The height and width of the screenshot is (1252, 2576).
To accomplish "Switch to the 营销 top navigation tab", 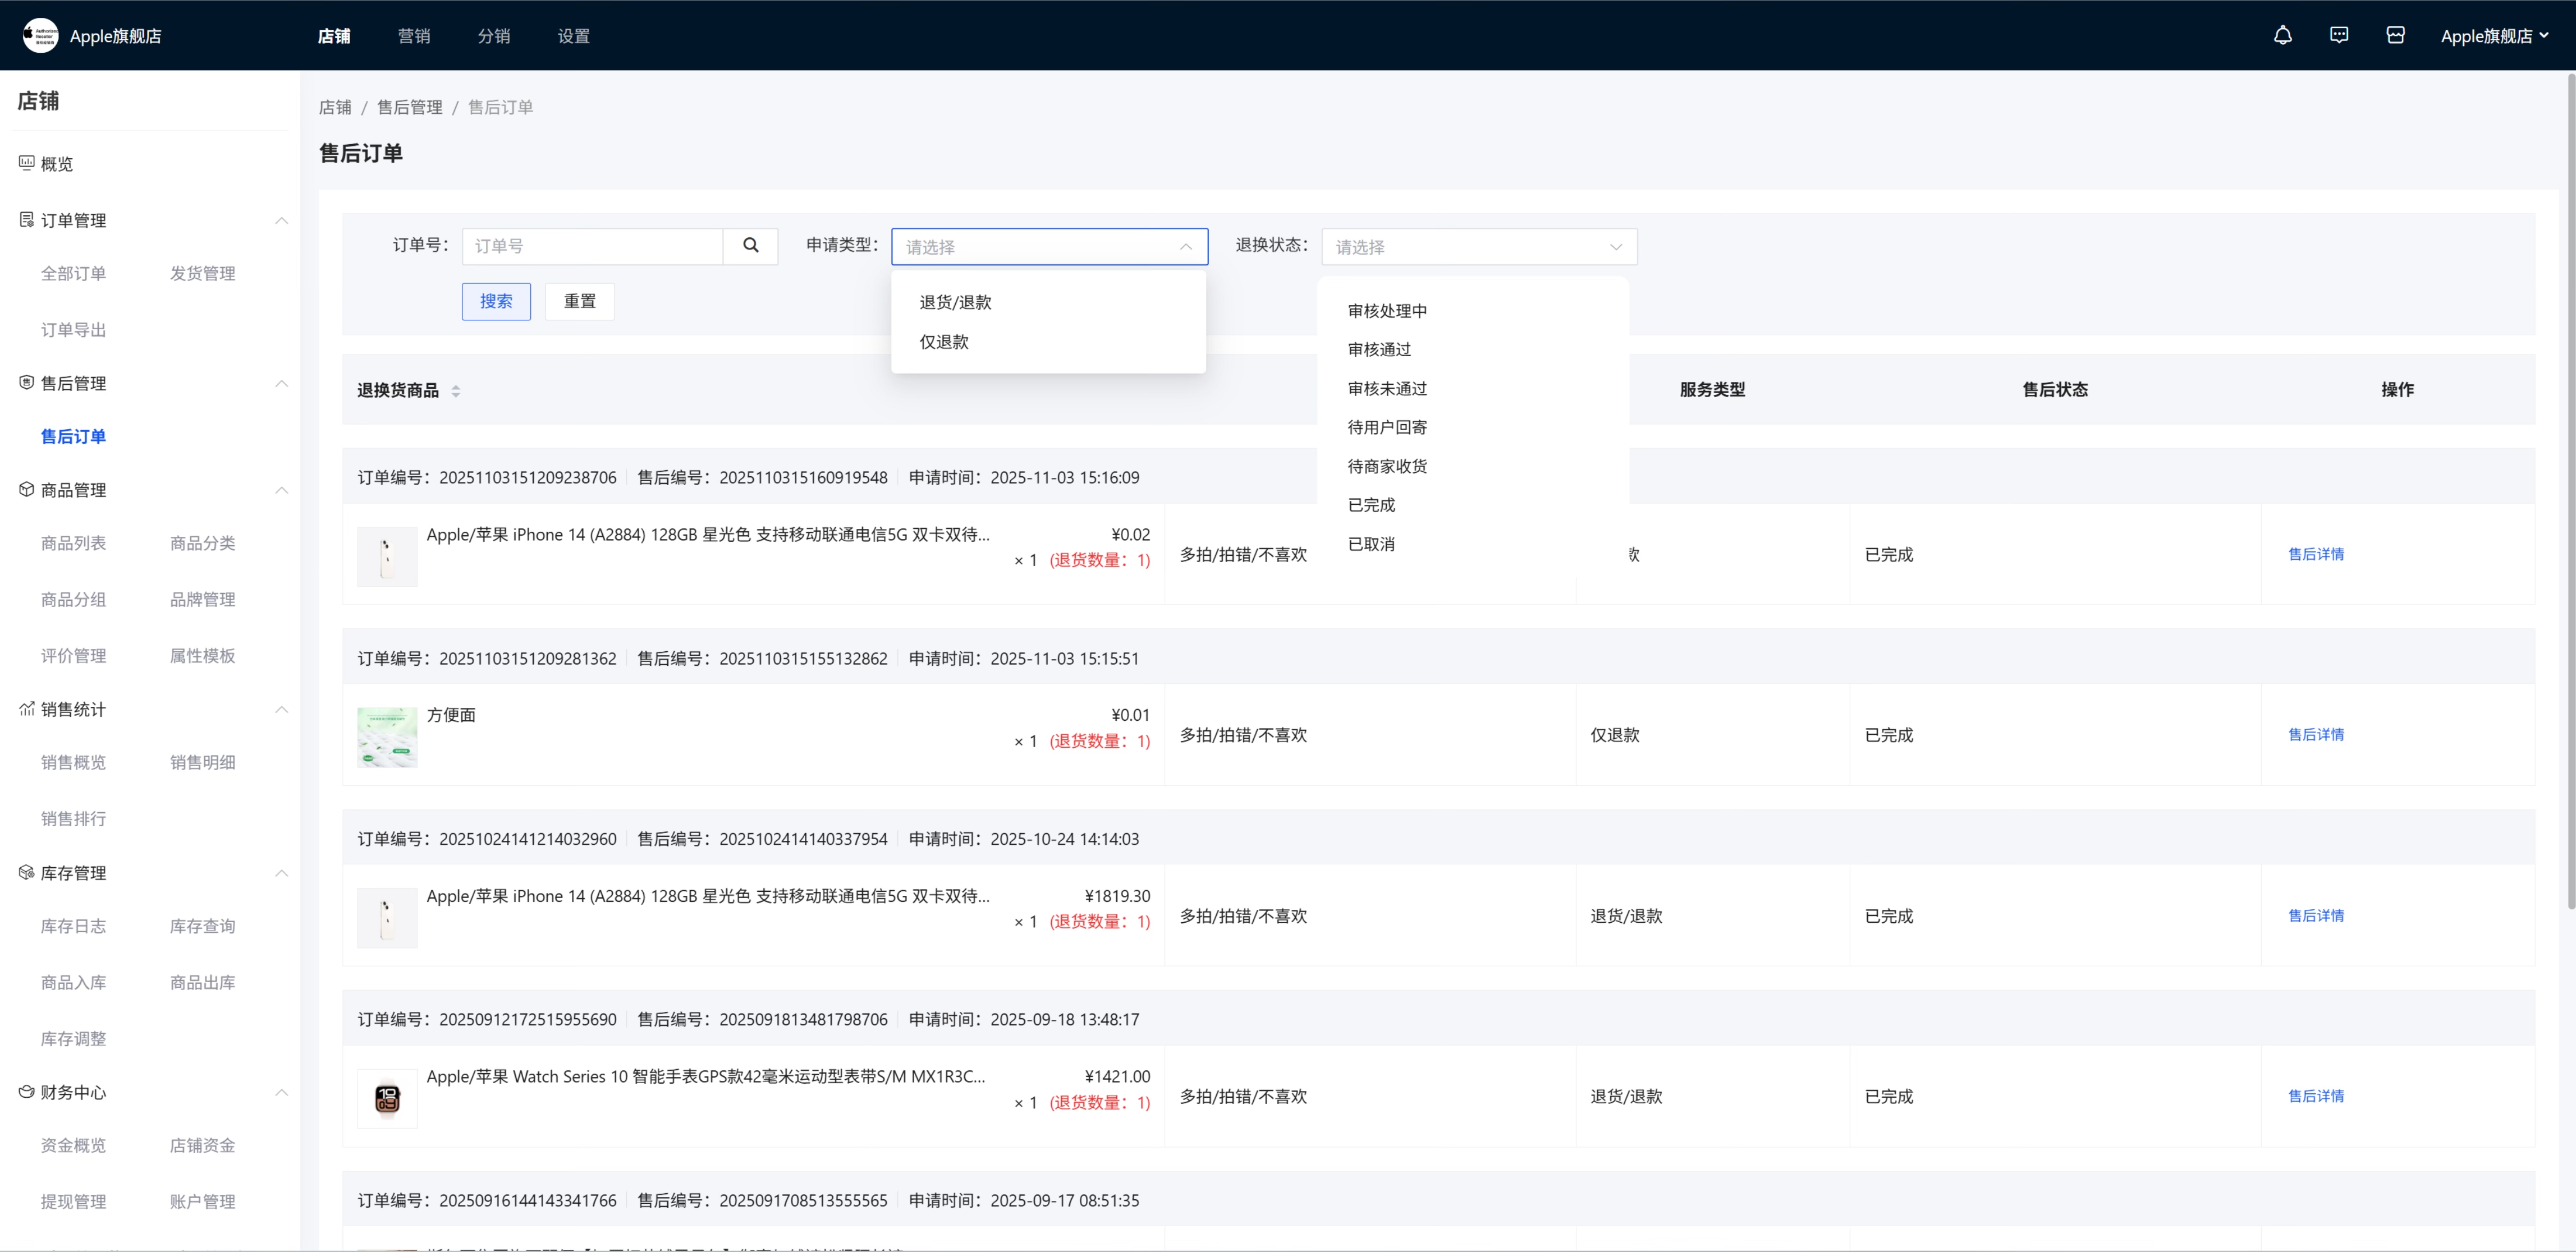I will click(x=413, y=36).
